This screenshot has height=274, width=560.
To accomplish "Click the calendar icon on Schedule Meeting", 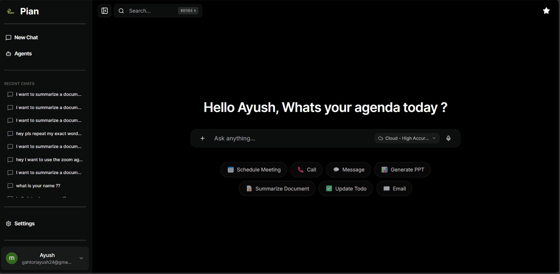I will (231, 170).
